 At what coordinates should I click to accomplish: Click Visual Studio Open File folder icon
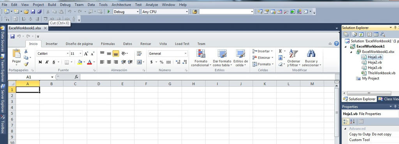[26, 12]
